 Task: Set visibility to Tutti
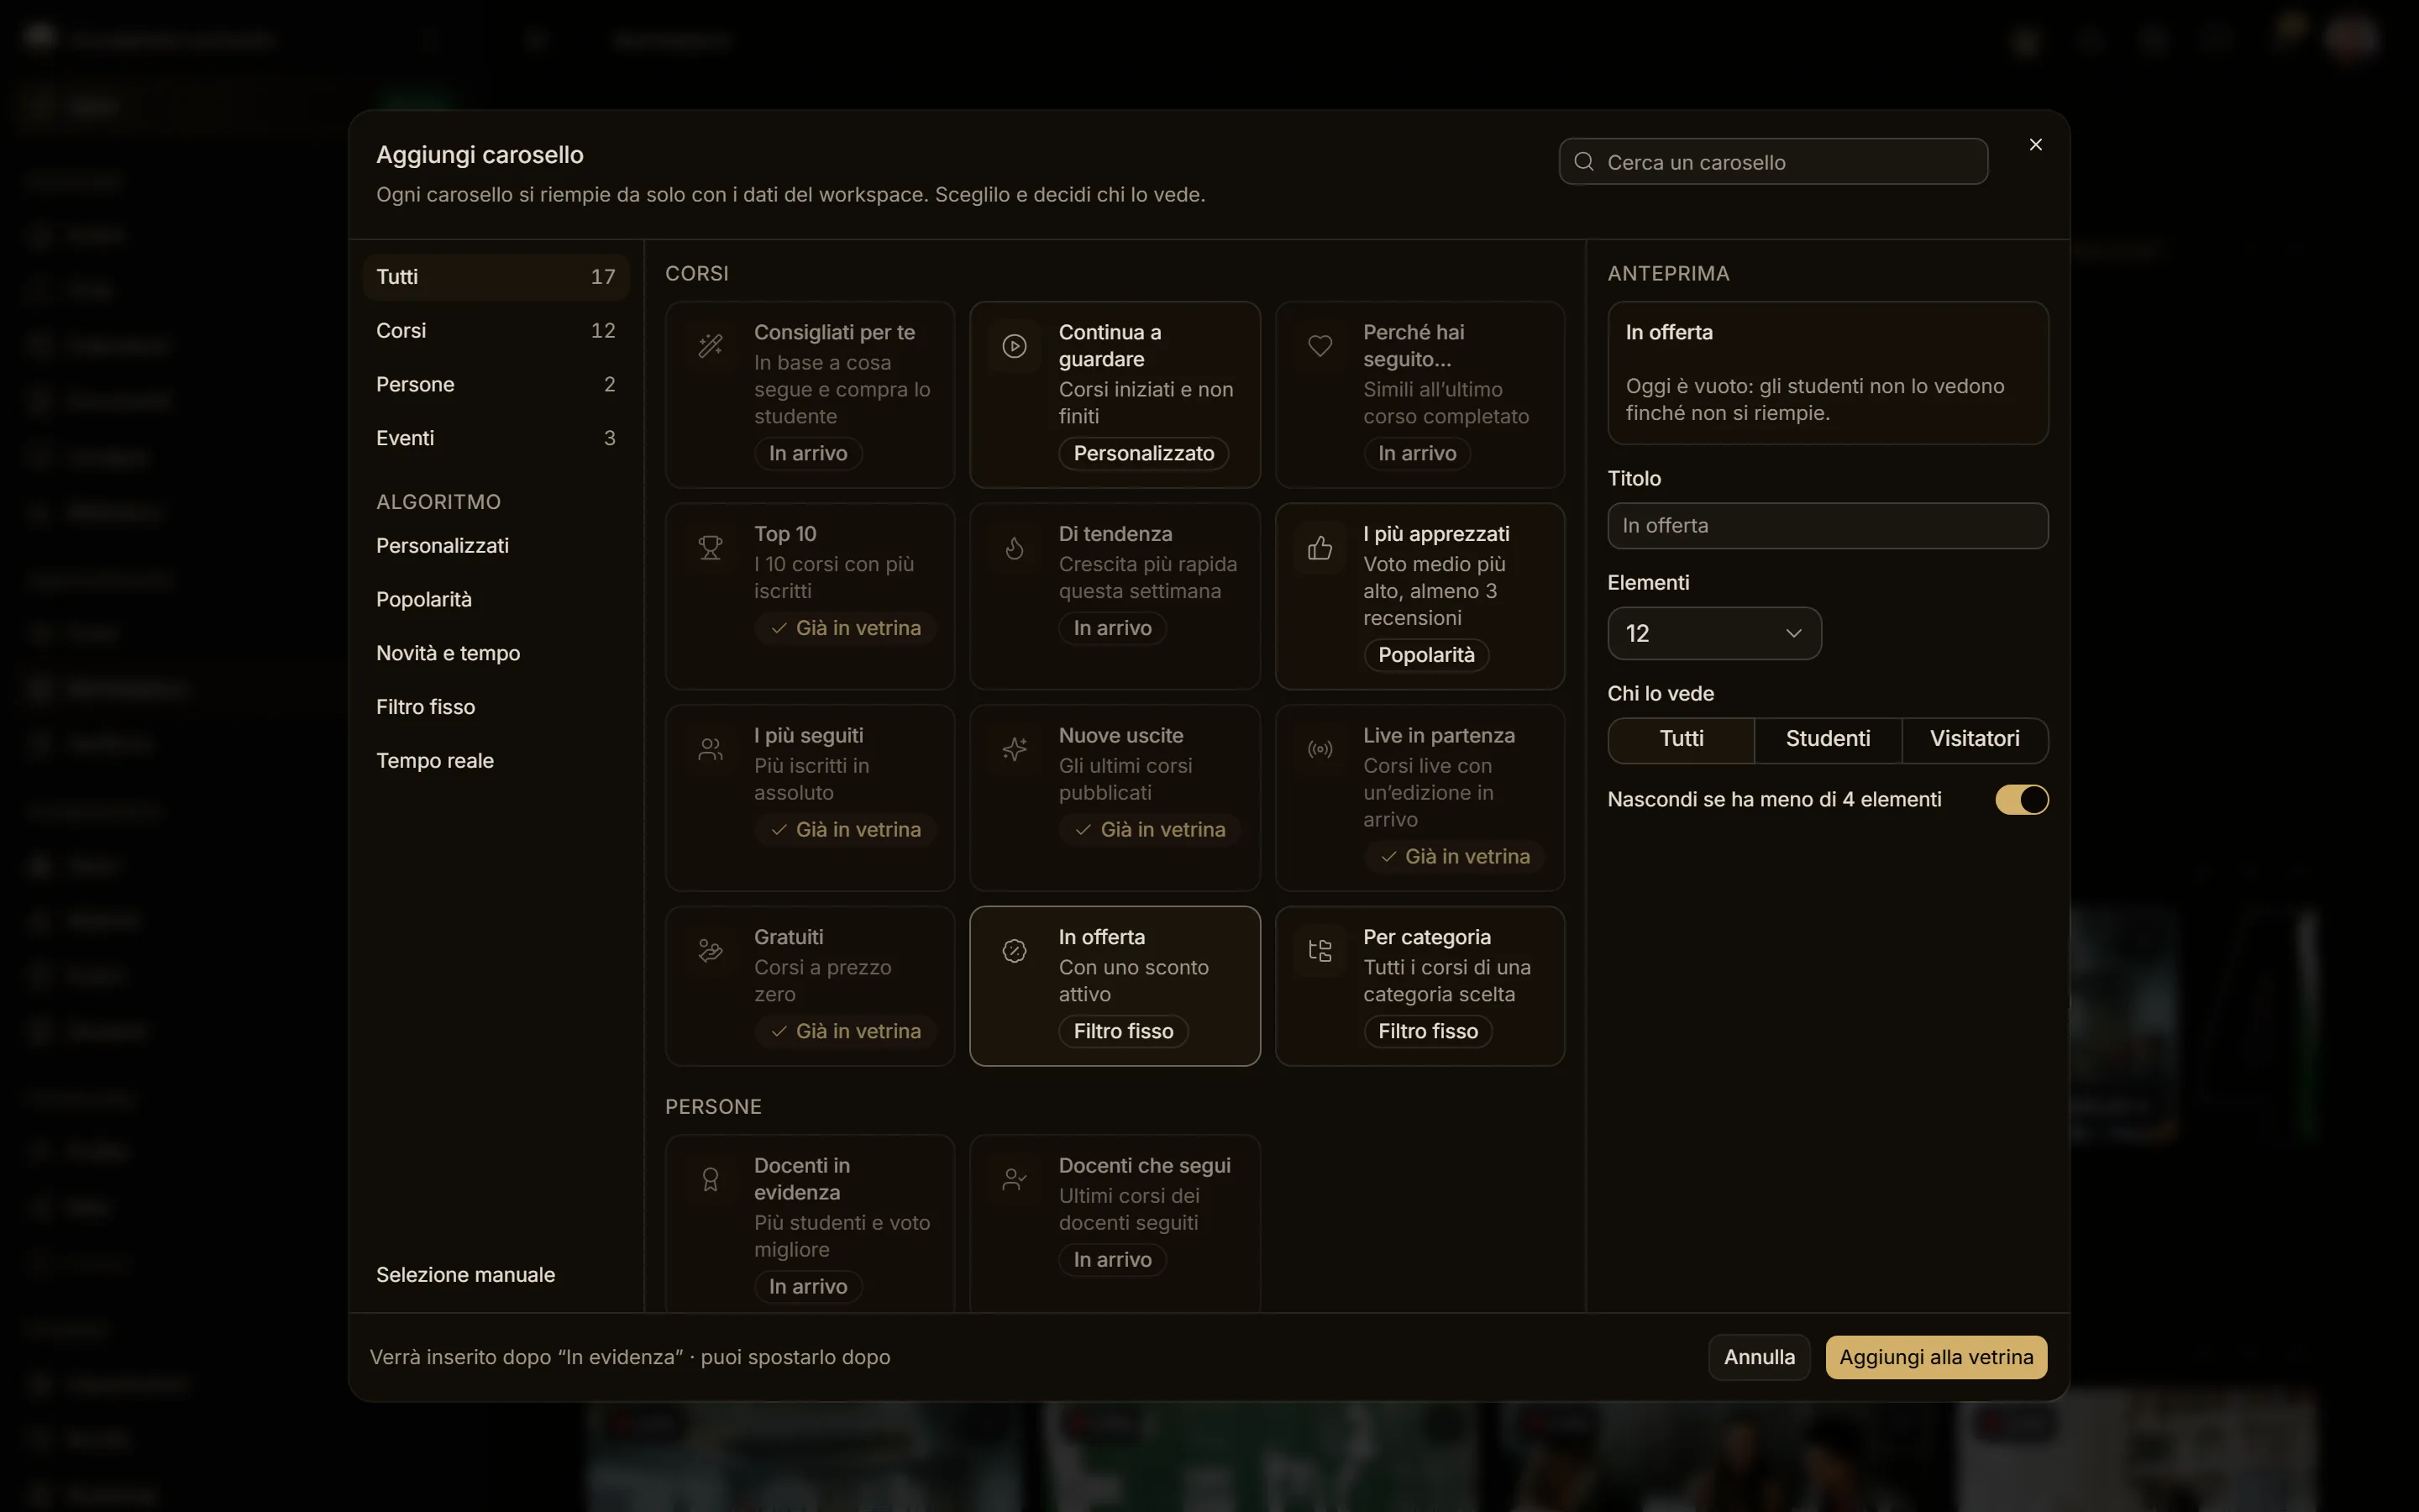pyautogui.click(x=1682, y=739)
